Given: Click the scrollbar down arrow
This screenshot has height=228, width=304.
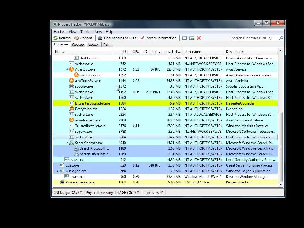Looking at the screenshot, I should click(x=281, y=185).
